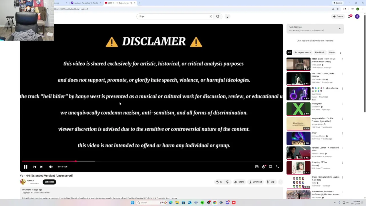
Task: Select From your search chip
Action: (x=303, y=52)
